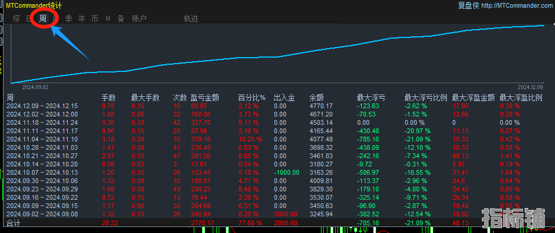Select the 合计 totals row

click(276, 223)
